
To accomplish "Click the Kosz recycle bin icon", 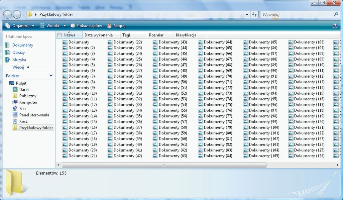I will [x=15, y=121].
